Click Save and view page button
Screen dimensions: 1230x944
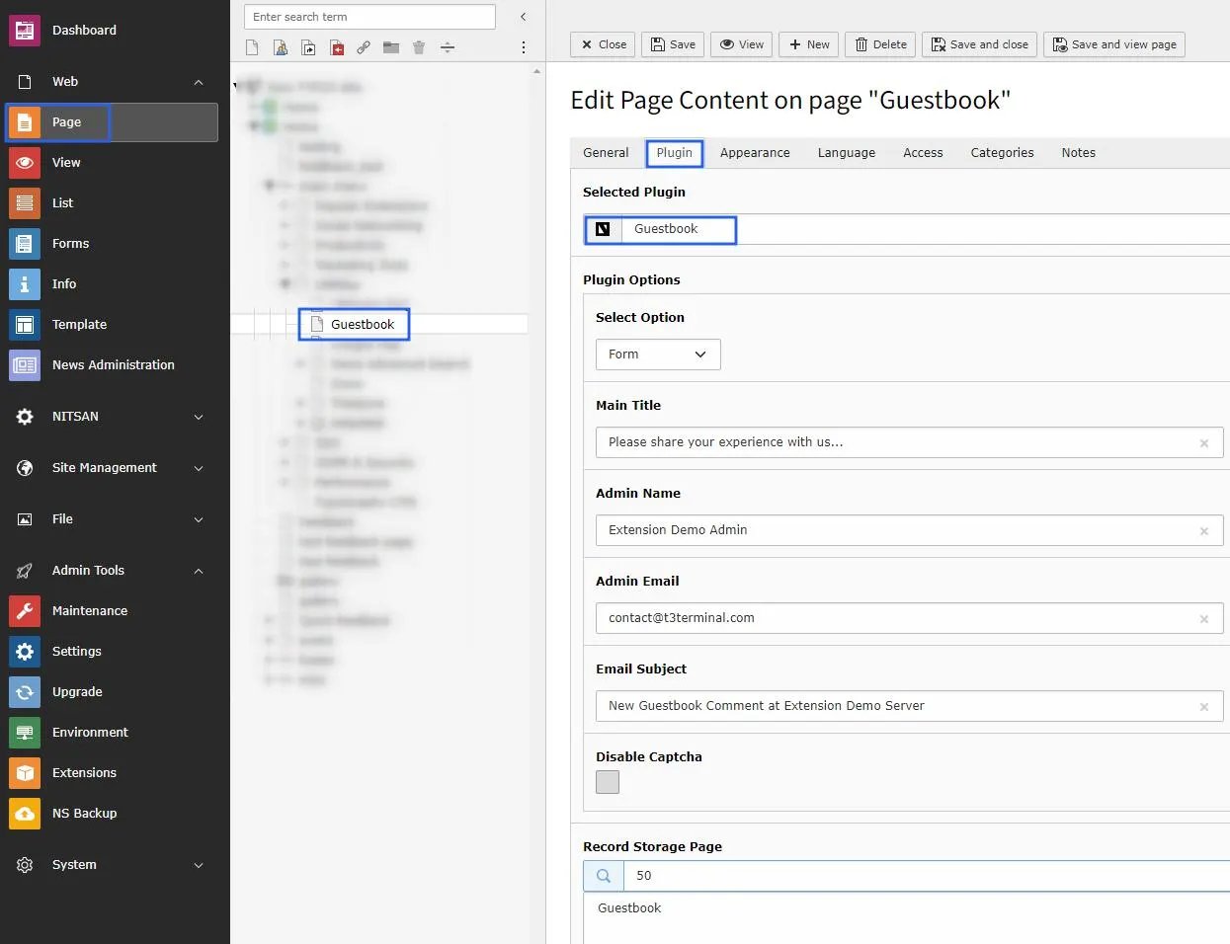[1114, 44]
